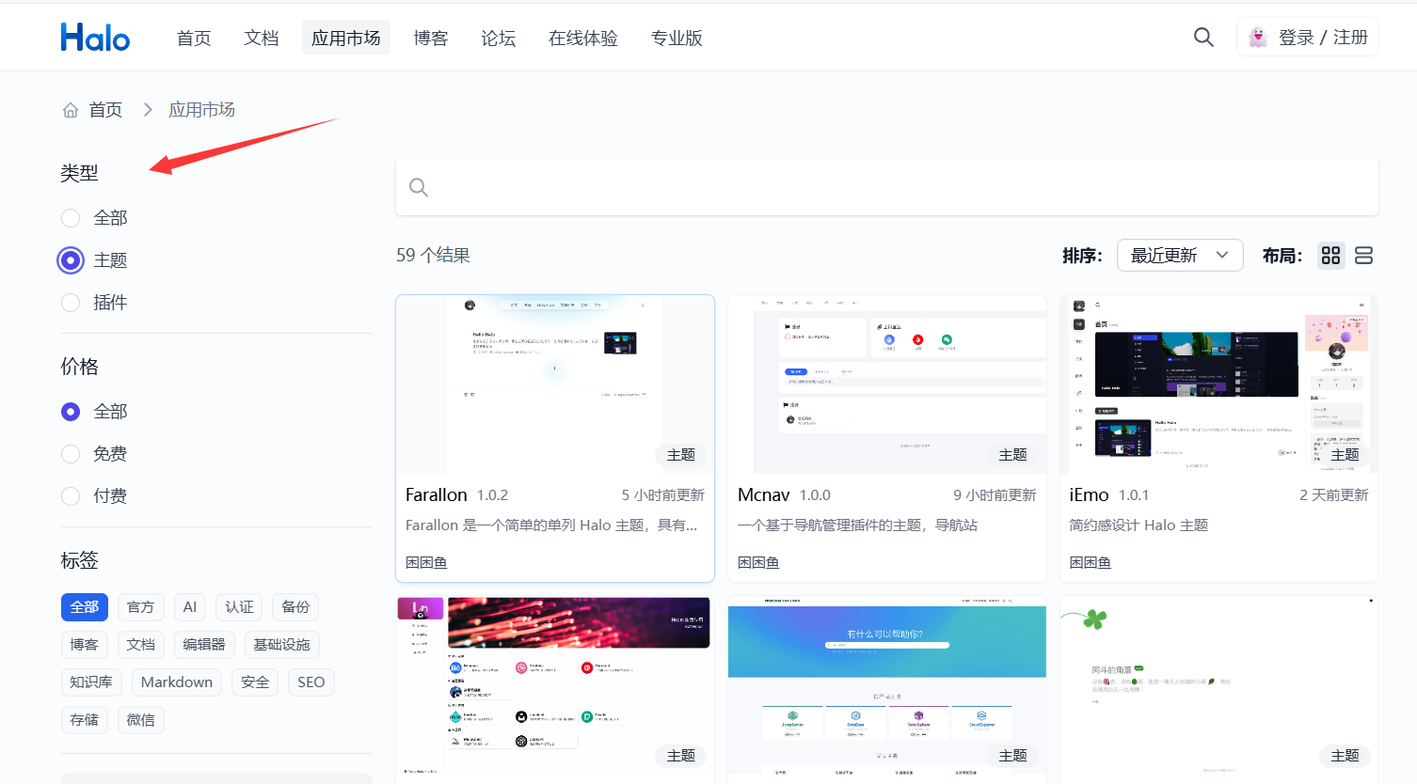This screenshot has height=784, width=1417.
Task: Choose the 付费 price option
Action: (71, 496)
